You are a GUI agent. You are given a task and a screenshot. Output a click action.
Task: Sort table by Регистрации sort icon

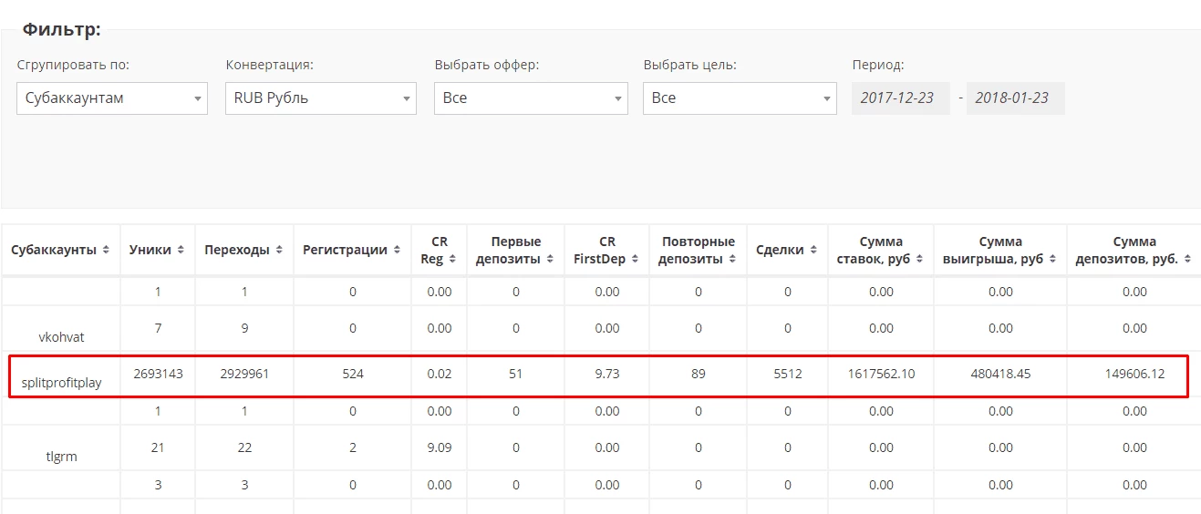pyautogui.click(x=396, y=251)
